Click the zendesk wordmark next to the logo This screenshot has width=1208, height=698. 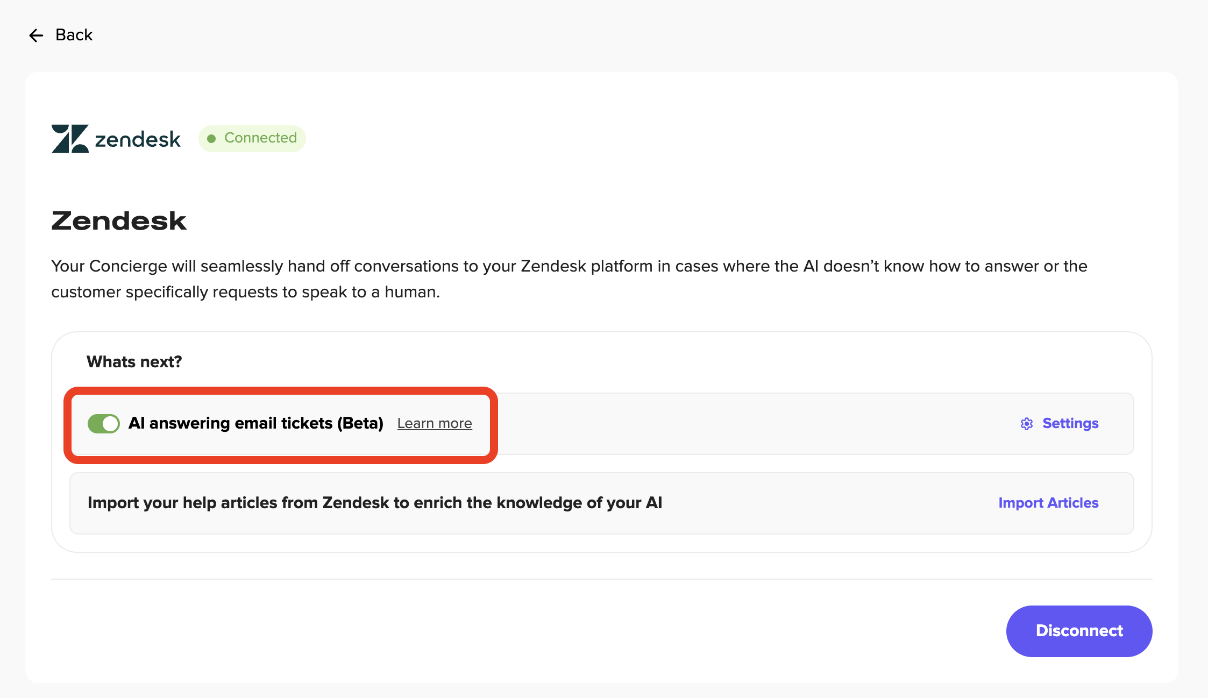coord(138,139)
